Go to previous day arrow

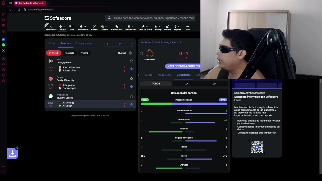click(107, 44)
